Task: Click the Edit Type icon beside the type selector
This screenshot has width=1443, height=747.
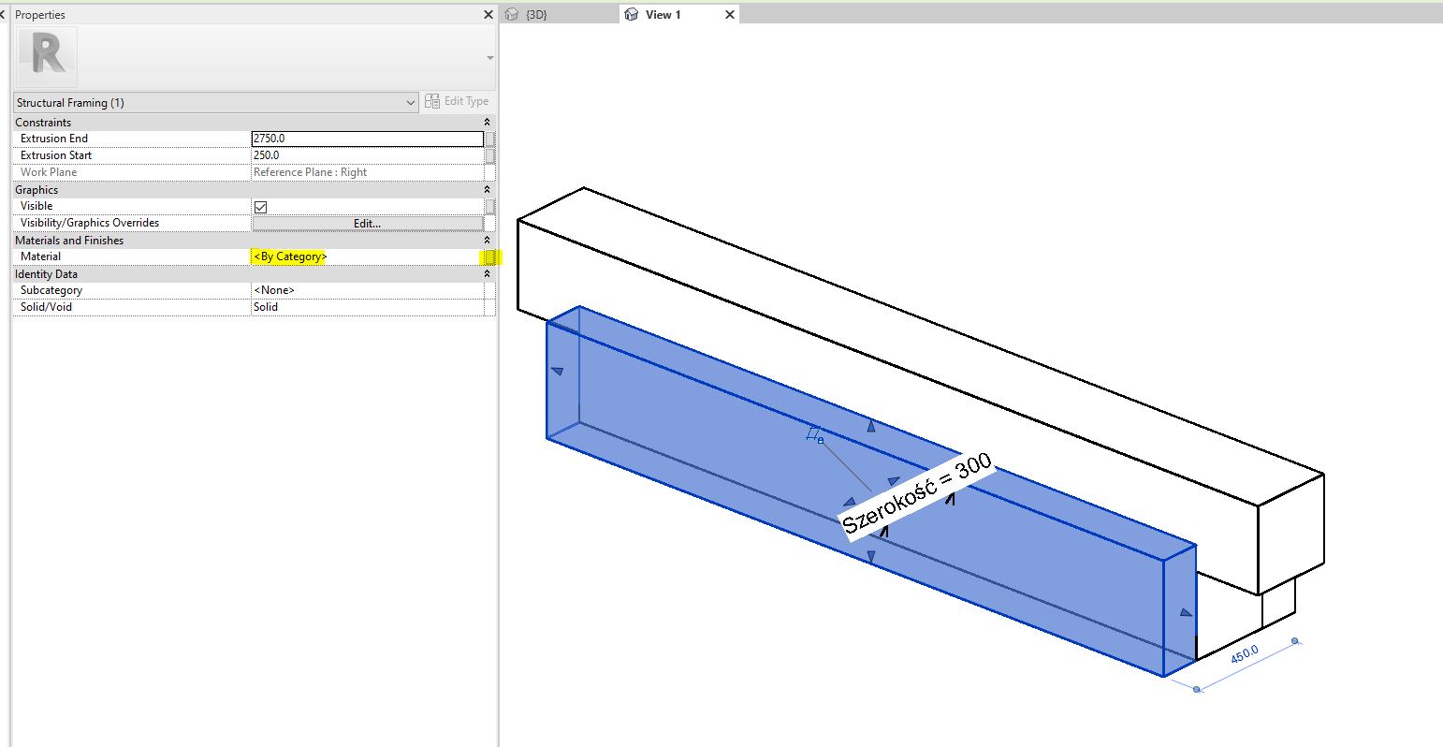Action: tap(433, 101)
